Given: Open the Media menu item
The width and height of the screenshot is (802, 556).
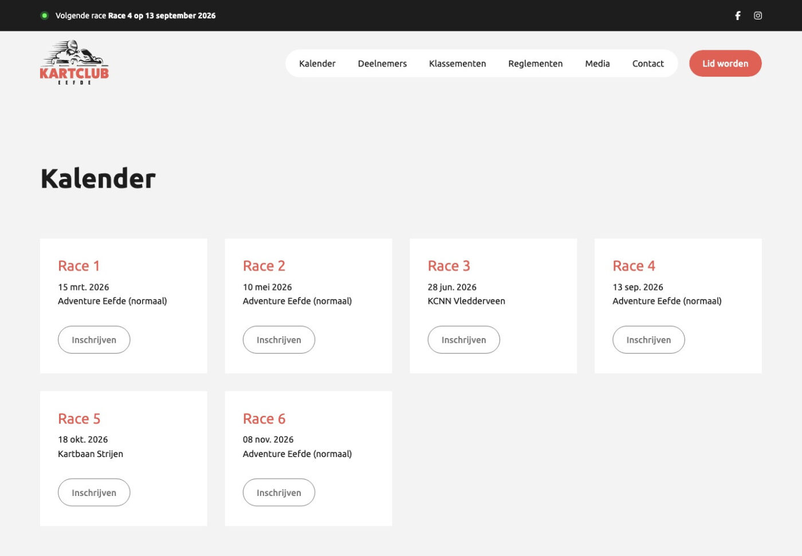Looking at the screenshot, I should 597,63.
